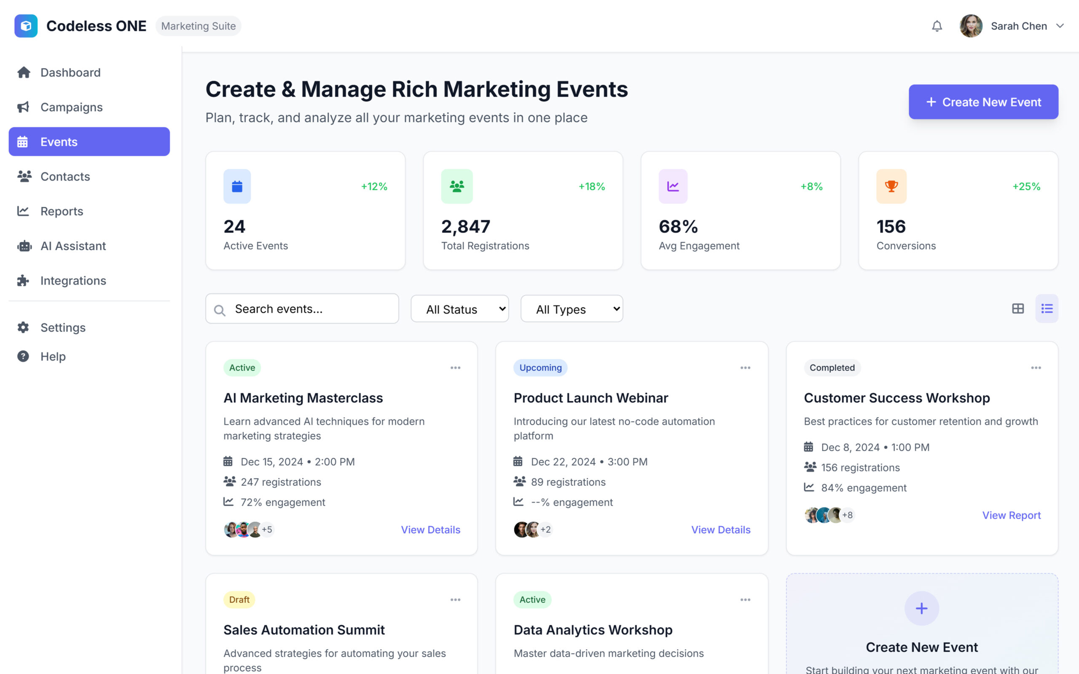Open the AI Assistant sidebar item
The image size is (1079, 674).
(73, 246)
